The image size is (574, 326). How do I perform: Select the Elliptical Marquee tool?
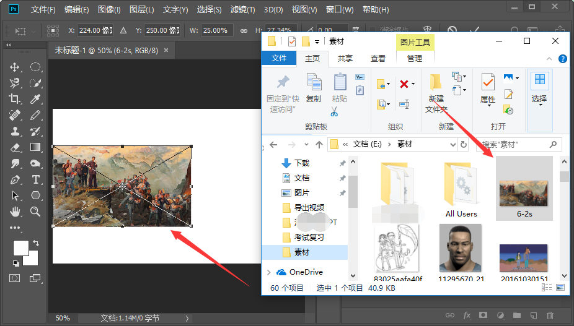click(x=35, y=67)
